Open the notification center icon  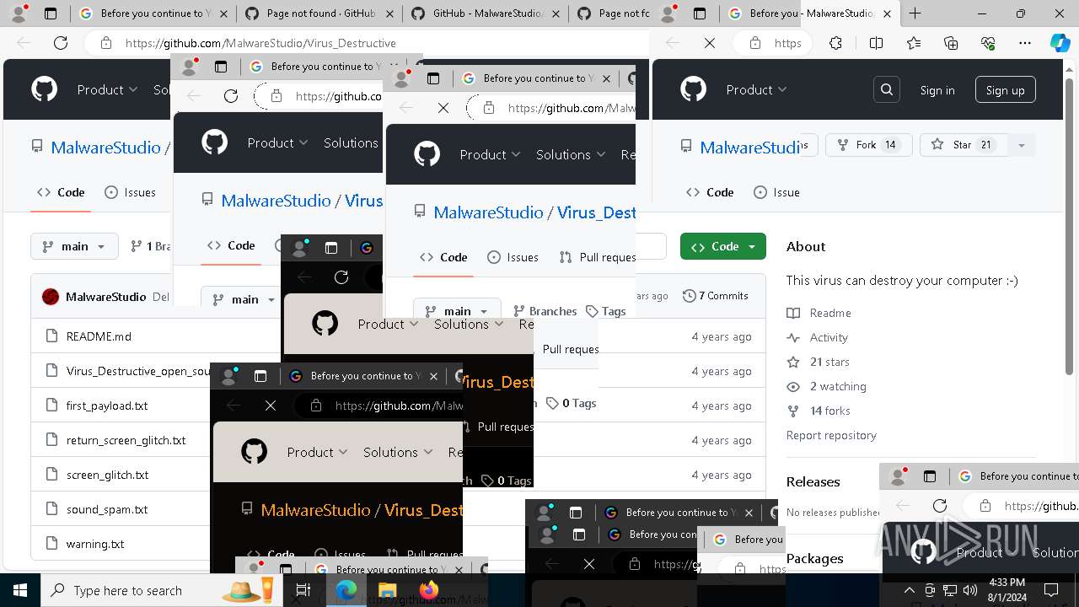point(1051,590)
